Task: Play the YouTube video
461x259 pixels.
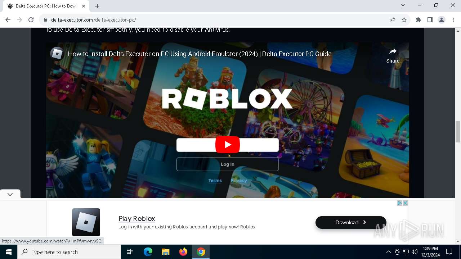Action: coord(228,145)
